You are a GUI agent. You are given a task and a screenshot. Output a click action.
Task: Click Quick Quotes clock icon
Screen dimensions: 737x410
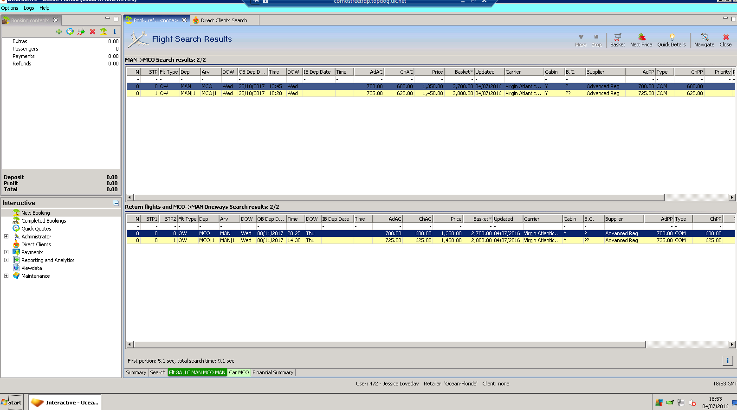click(16, 228)
